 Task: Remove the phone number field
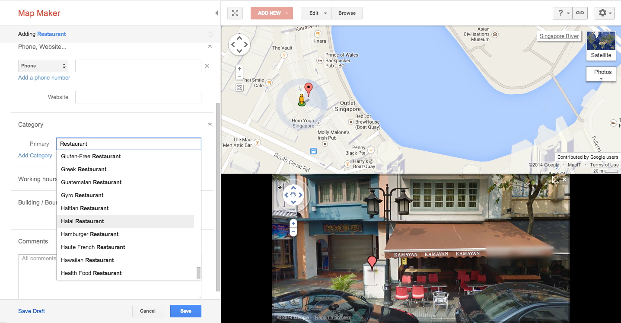point(207,66)
